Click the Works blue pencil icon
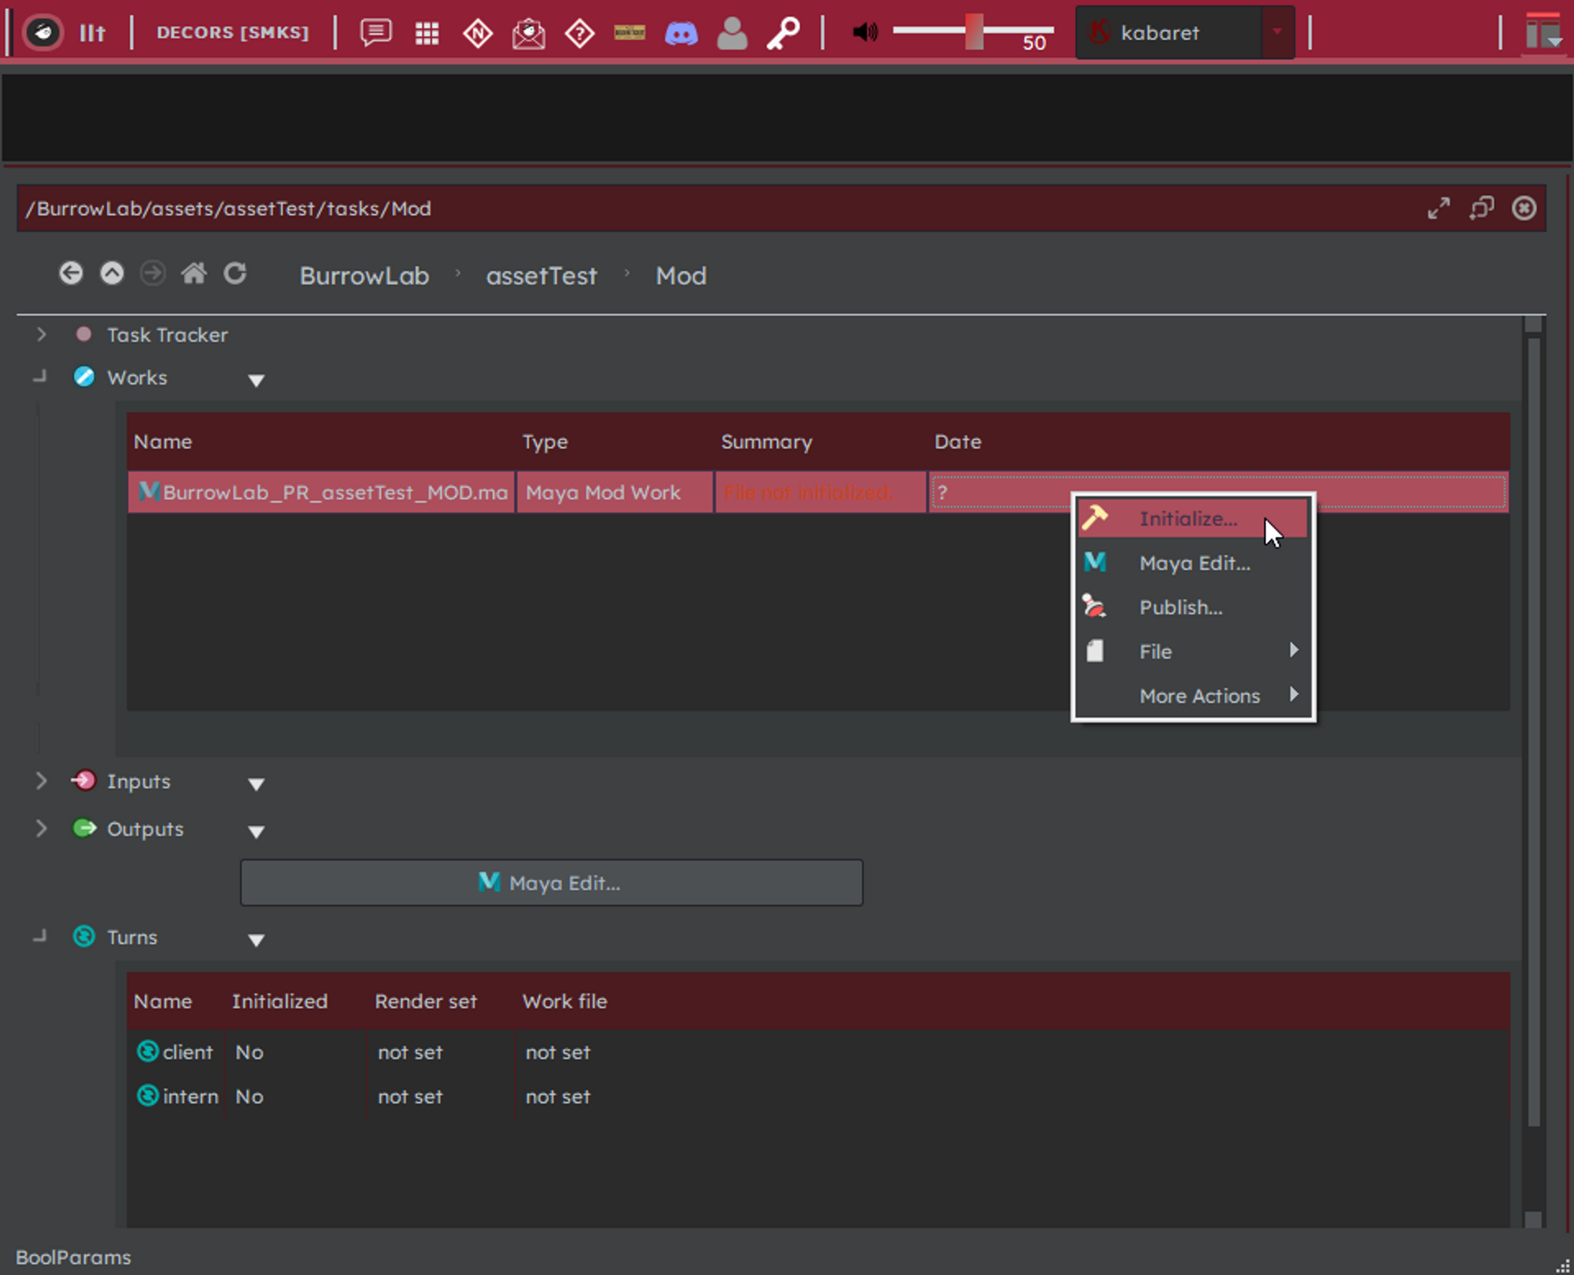 pyautogui.click(x=84, y=376)
